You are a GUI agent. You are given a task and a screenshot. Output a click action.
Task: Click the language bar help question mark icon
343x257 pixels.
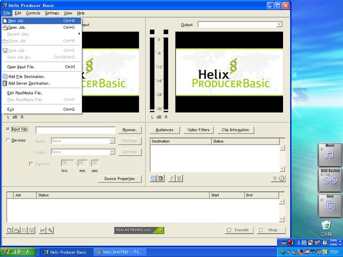[325, 243]
